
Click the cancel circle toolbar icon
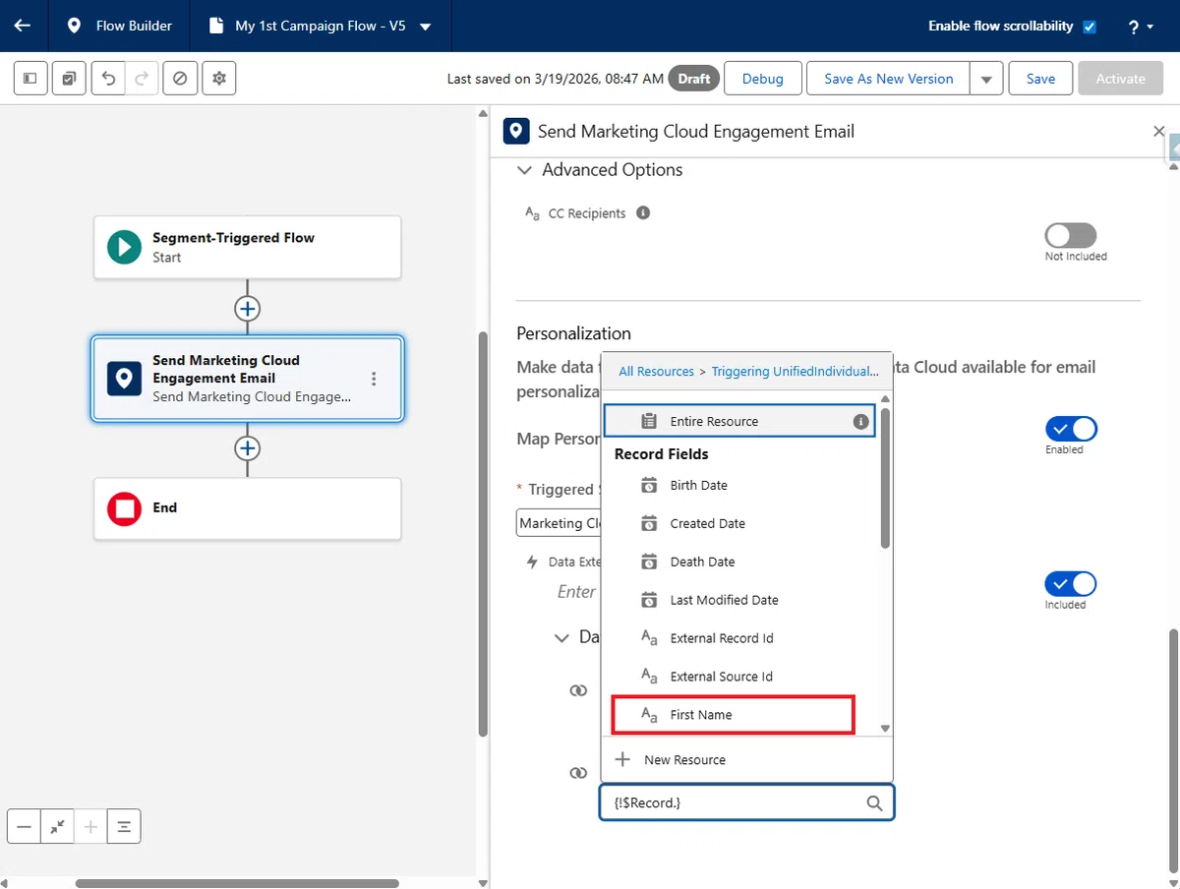click(x=180, y=79)
